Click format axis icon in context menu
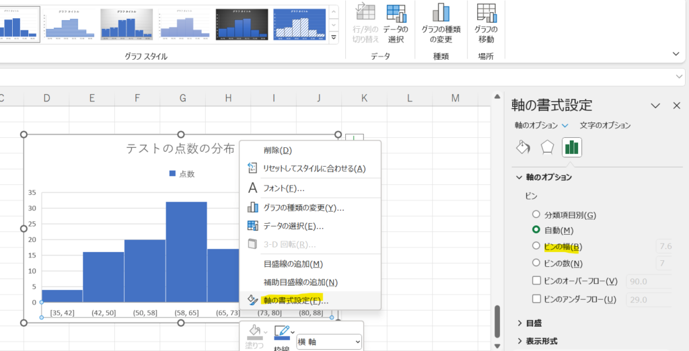This screenshot has height=351, width=689. (x=253, y=300)
